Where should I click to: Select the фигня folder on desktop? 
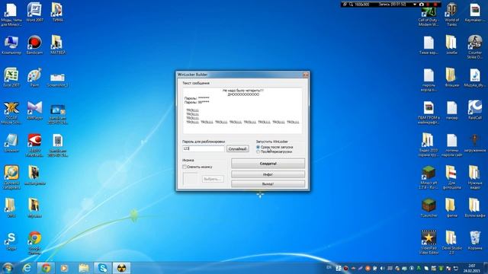pos(451,208)
